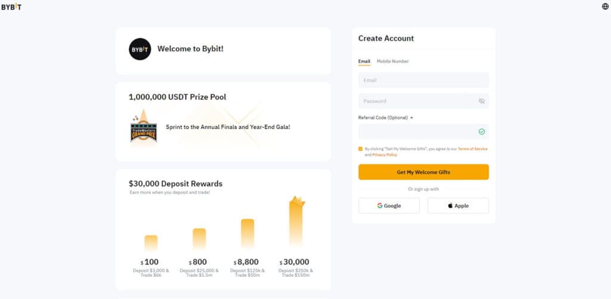Viewport: 611px width, 299px height.
Task: Click "Deposit $250k & Trade $150m" text
Action: [x=296, y=273]
